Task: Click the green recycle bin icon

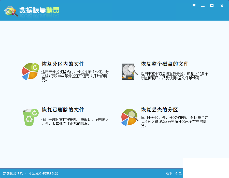Action: 30,117
